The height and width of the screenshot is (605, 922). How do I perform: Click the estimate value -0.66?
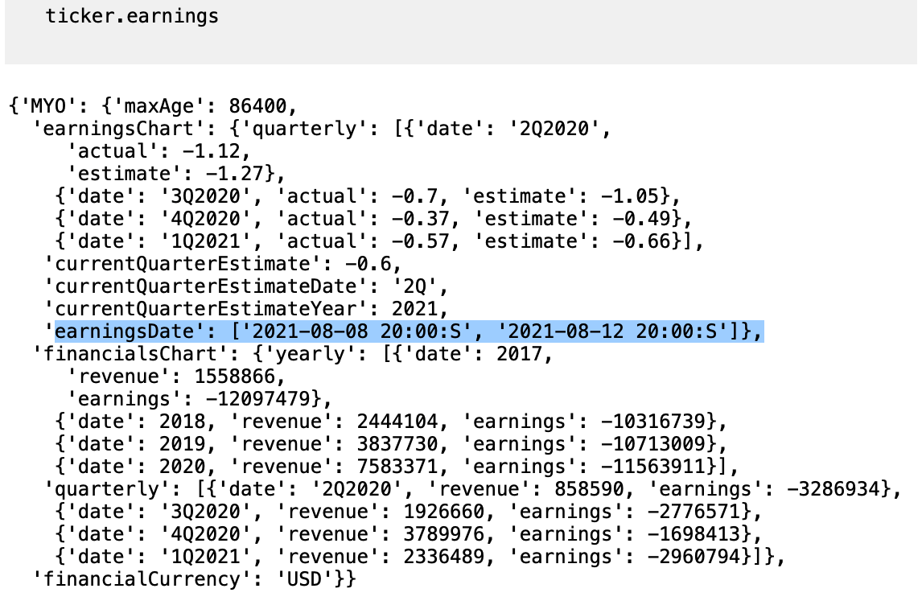click(x=641, y=241)
